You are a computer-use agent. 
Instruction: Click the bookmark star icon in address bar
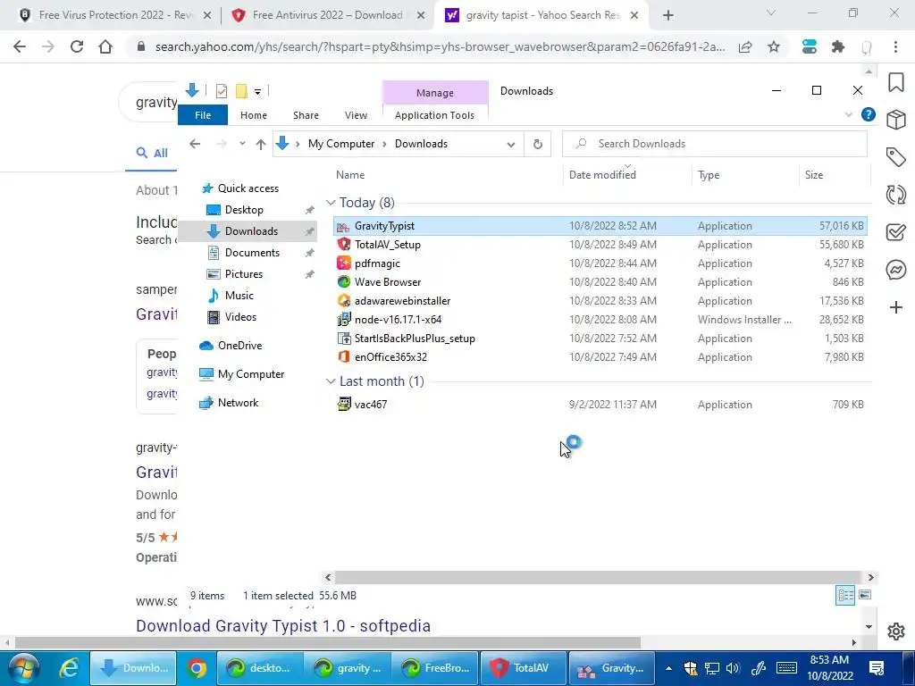click(774, 46)
